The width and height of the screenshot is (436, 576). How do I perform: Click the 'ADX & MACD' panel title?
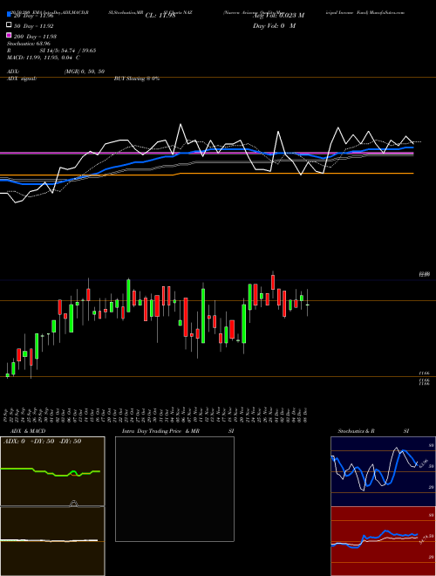(28, 431)
